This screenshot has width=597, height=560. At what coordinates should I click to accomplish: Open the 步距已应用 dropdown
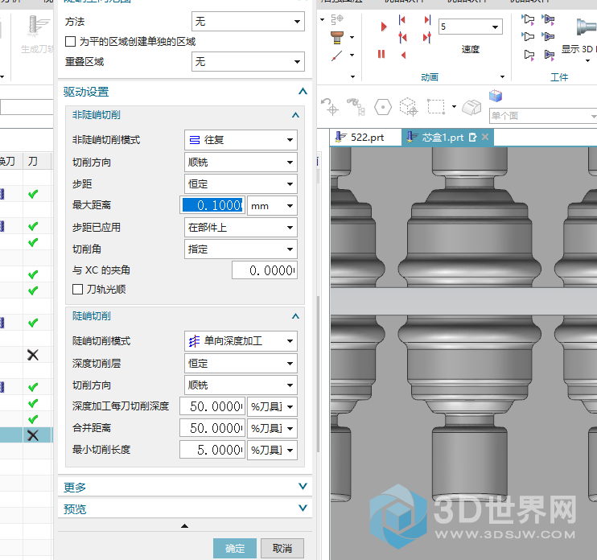[241, 228]
